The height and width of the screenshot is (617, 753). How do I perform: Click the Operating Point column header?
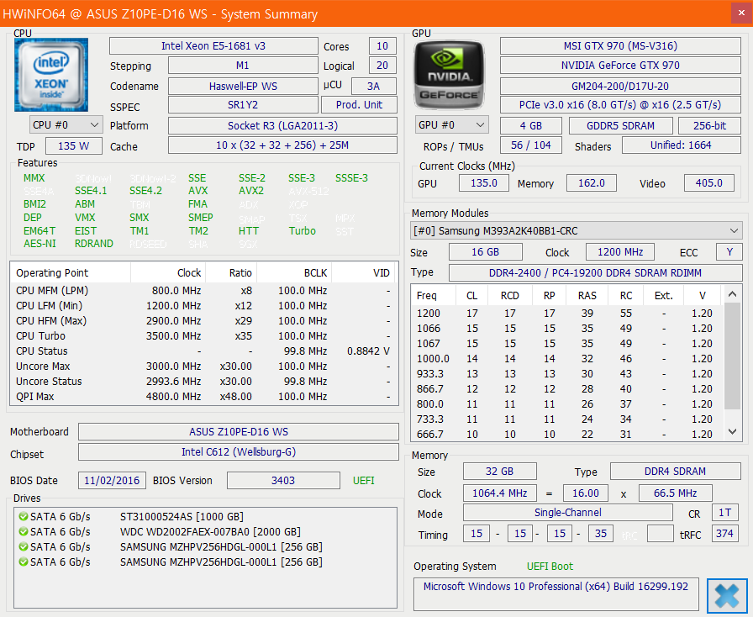click(x=71, y=273)
